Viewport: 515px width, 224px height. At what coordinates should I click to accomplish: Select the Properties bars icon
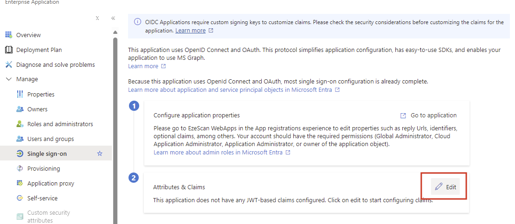coord(19,94)
